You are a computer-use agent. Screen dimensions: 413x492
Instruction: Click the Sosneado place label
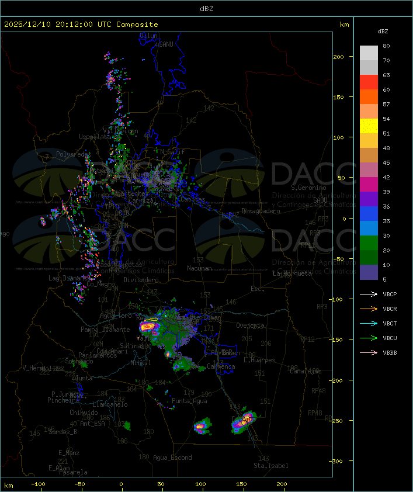tap(79, 361)
